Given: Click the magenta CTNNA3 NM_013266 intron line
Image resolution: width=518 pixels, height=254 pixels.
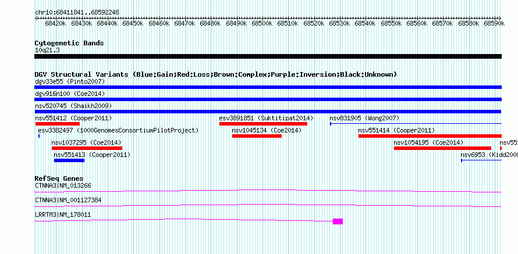Looking at the screenshot, I should (x=268, y=191).
